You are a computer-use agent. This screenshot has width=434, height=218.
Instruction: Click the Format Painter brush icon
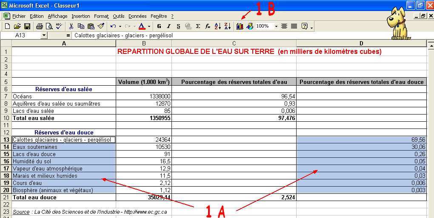pyautogui.click(x=100, y=26)
